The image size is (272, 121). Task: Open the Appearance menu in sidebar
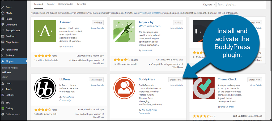pyautogui.click(x=12, y=50)
